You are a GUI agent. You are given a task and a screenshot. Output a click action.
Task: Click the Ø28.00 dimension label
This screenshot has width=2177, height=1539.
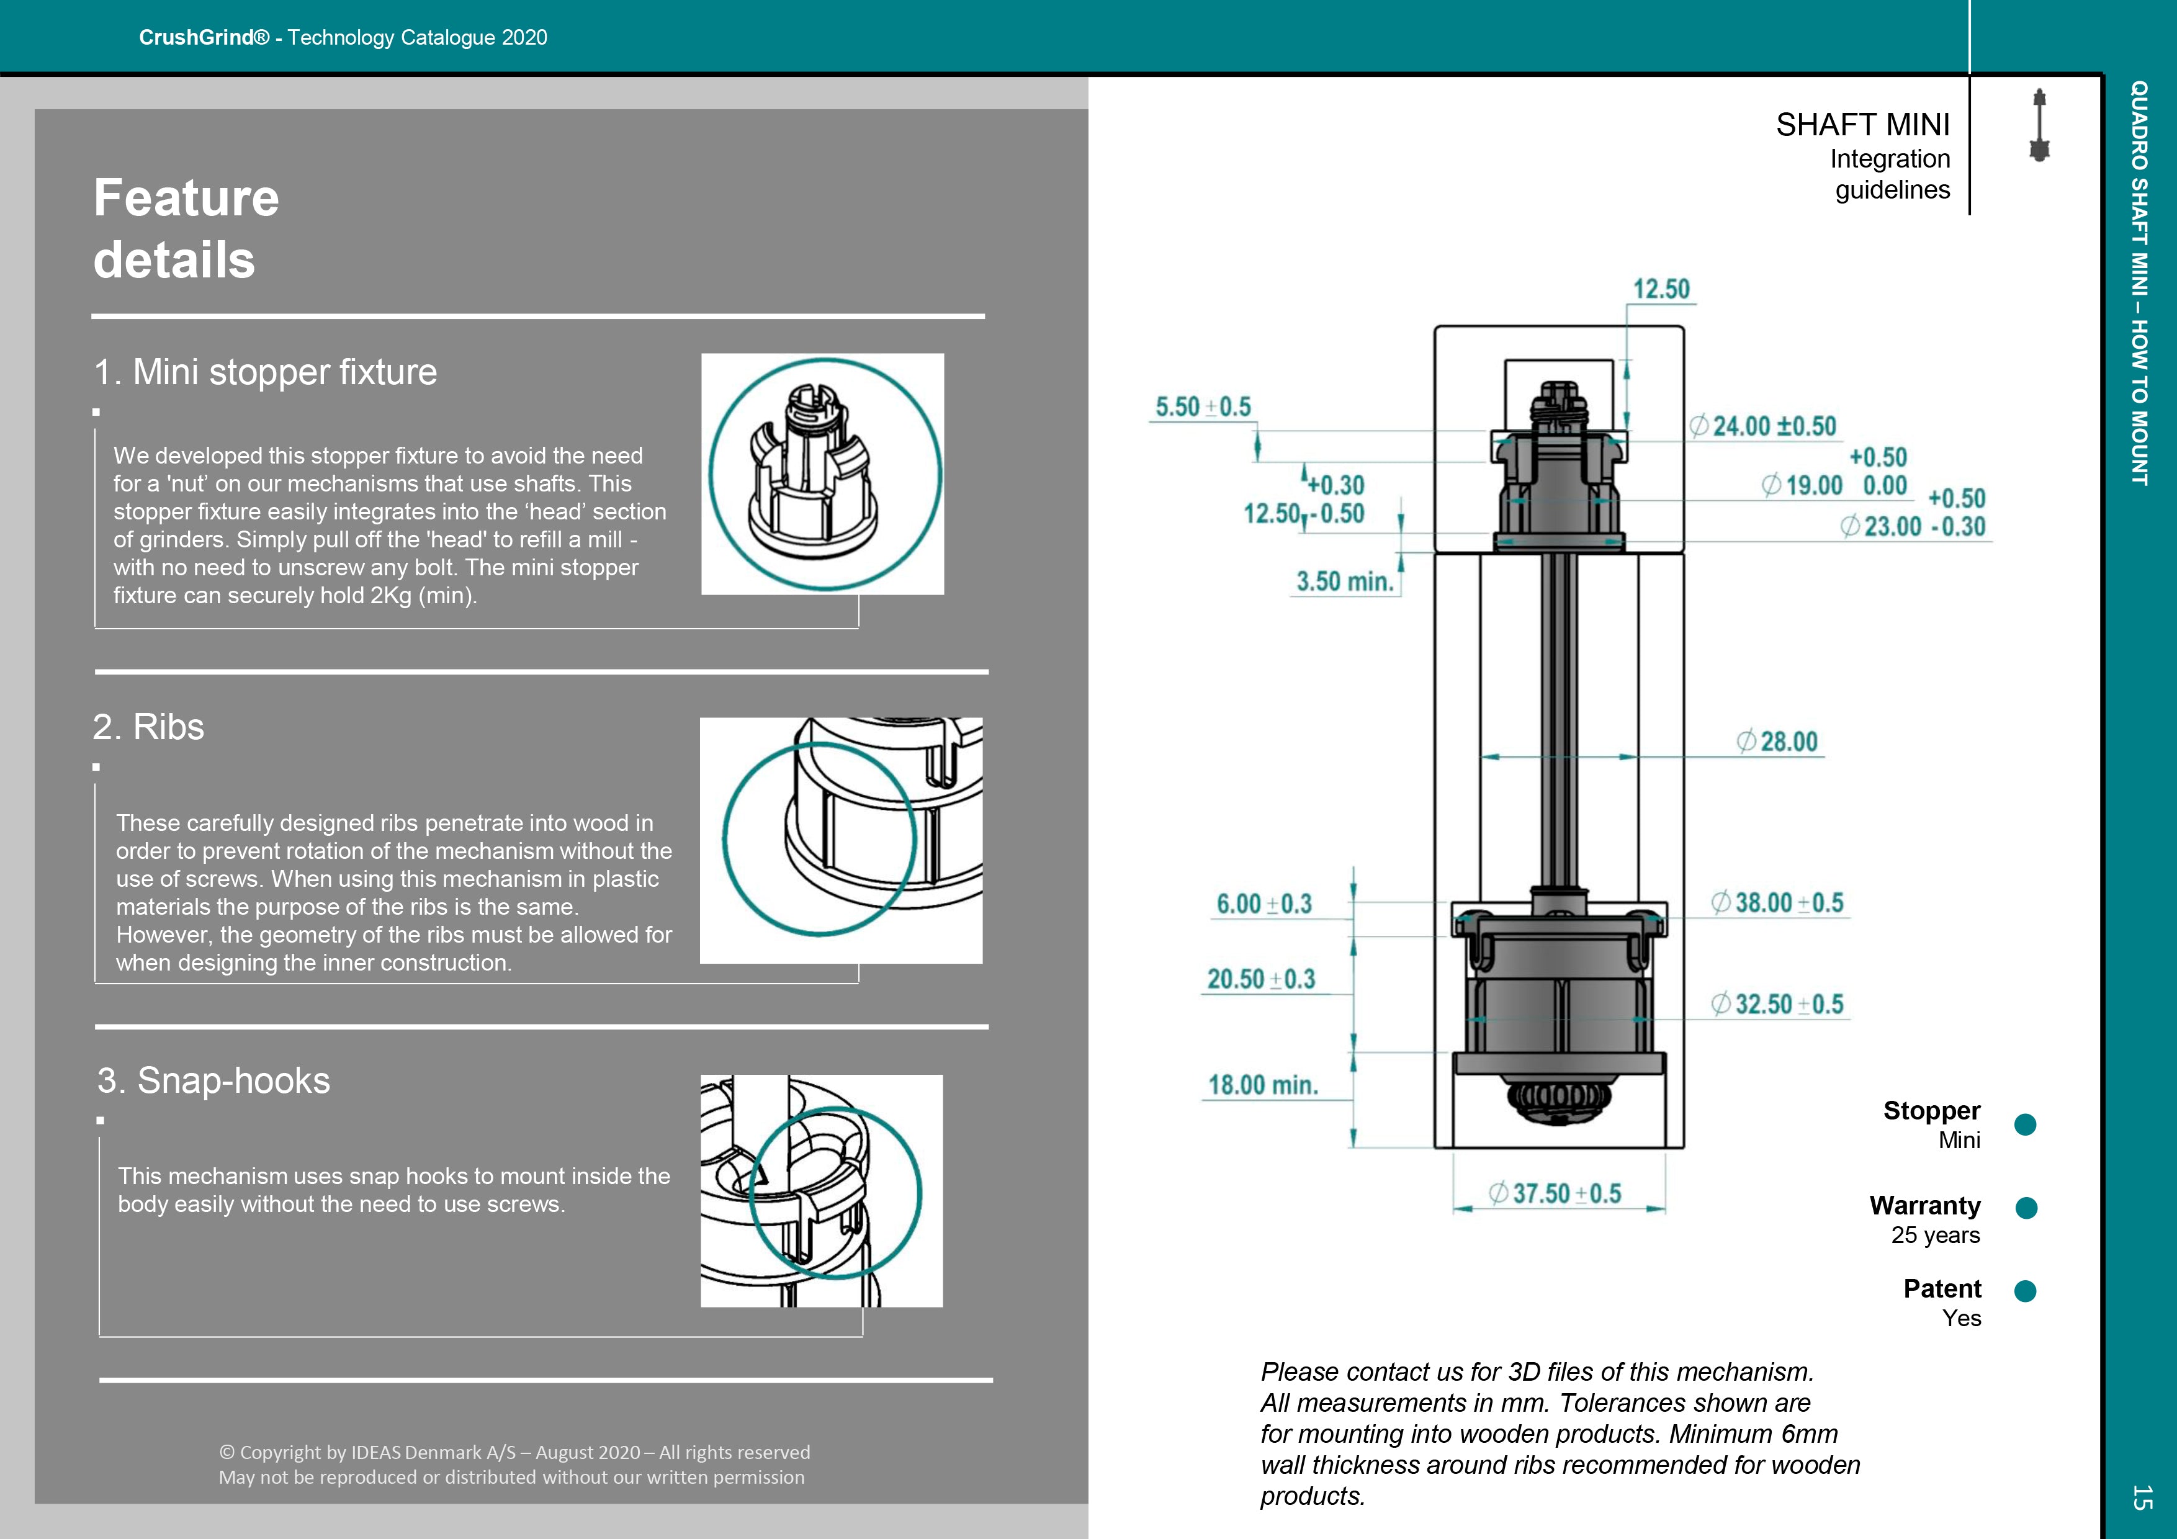pyautogui.click(x=1778, y=742)
